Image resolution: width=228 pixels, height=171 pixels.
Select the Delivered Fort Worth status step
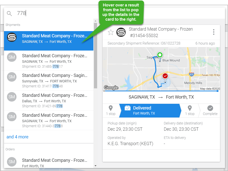pyautogui.click(x=150, y=111)
